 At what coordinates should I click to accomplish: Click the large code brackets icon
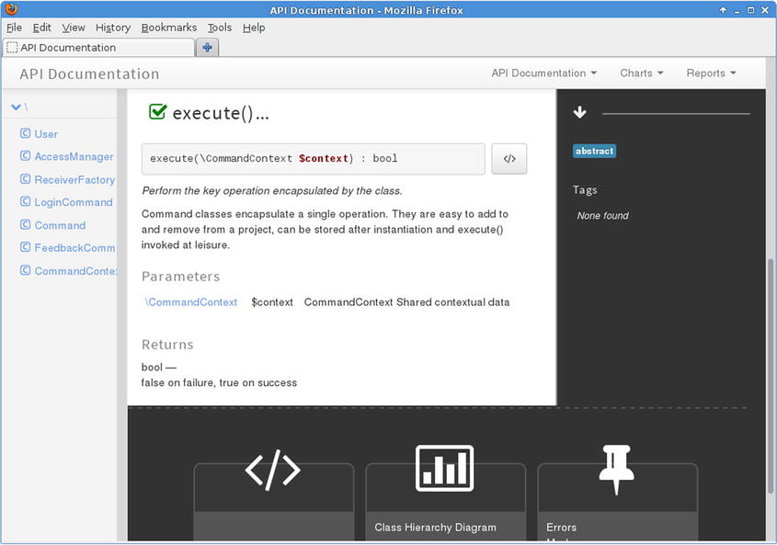pyautogui.click(x=272, y=470)
